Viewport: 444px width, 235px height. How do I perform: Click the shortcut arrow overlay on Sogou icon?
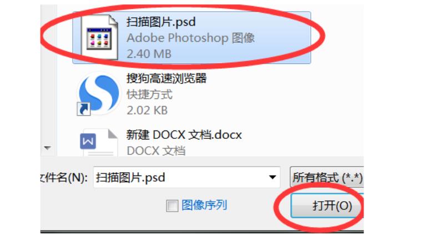[84, 109]
